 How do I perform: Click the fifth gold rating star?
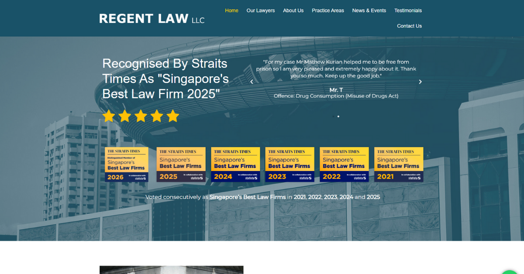tap(173, 116)
